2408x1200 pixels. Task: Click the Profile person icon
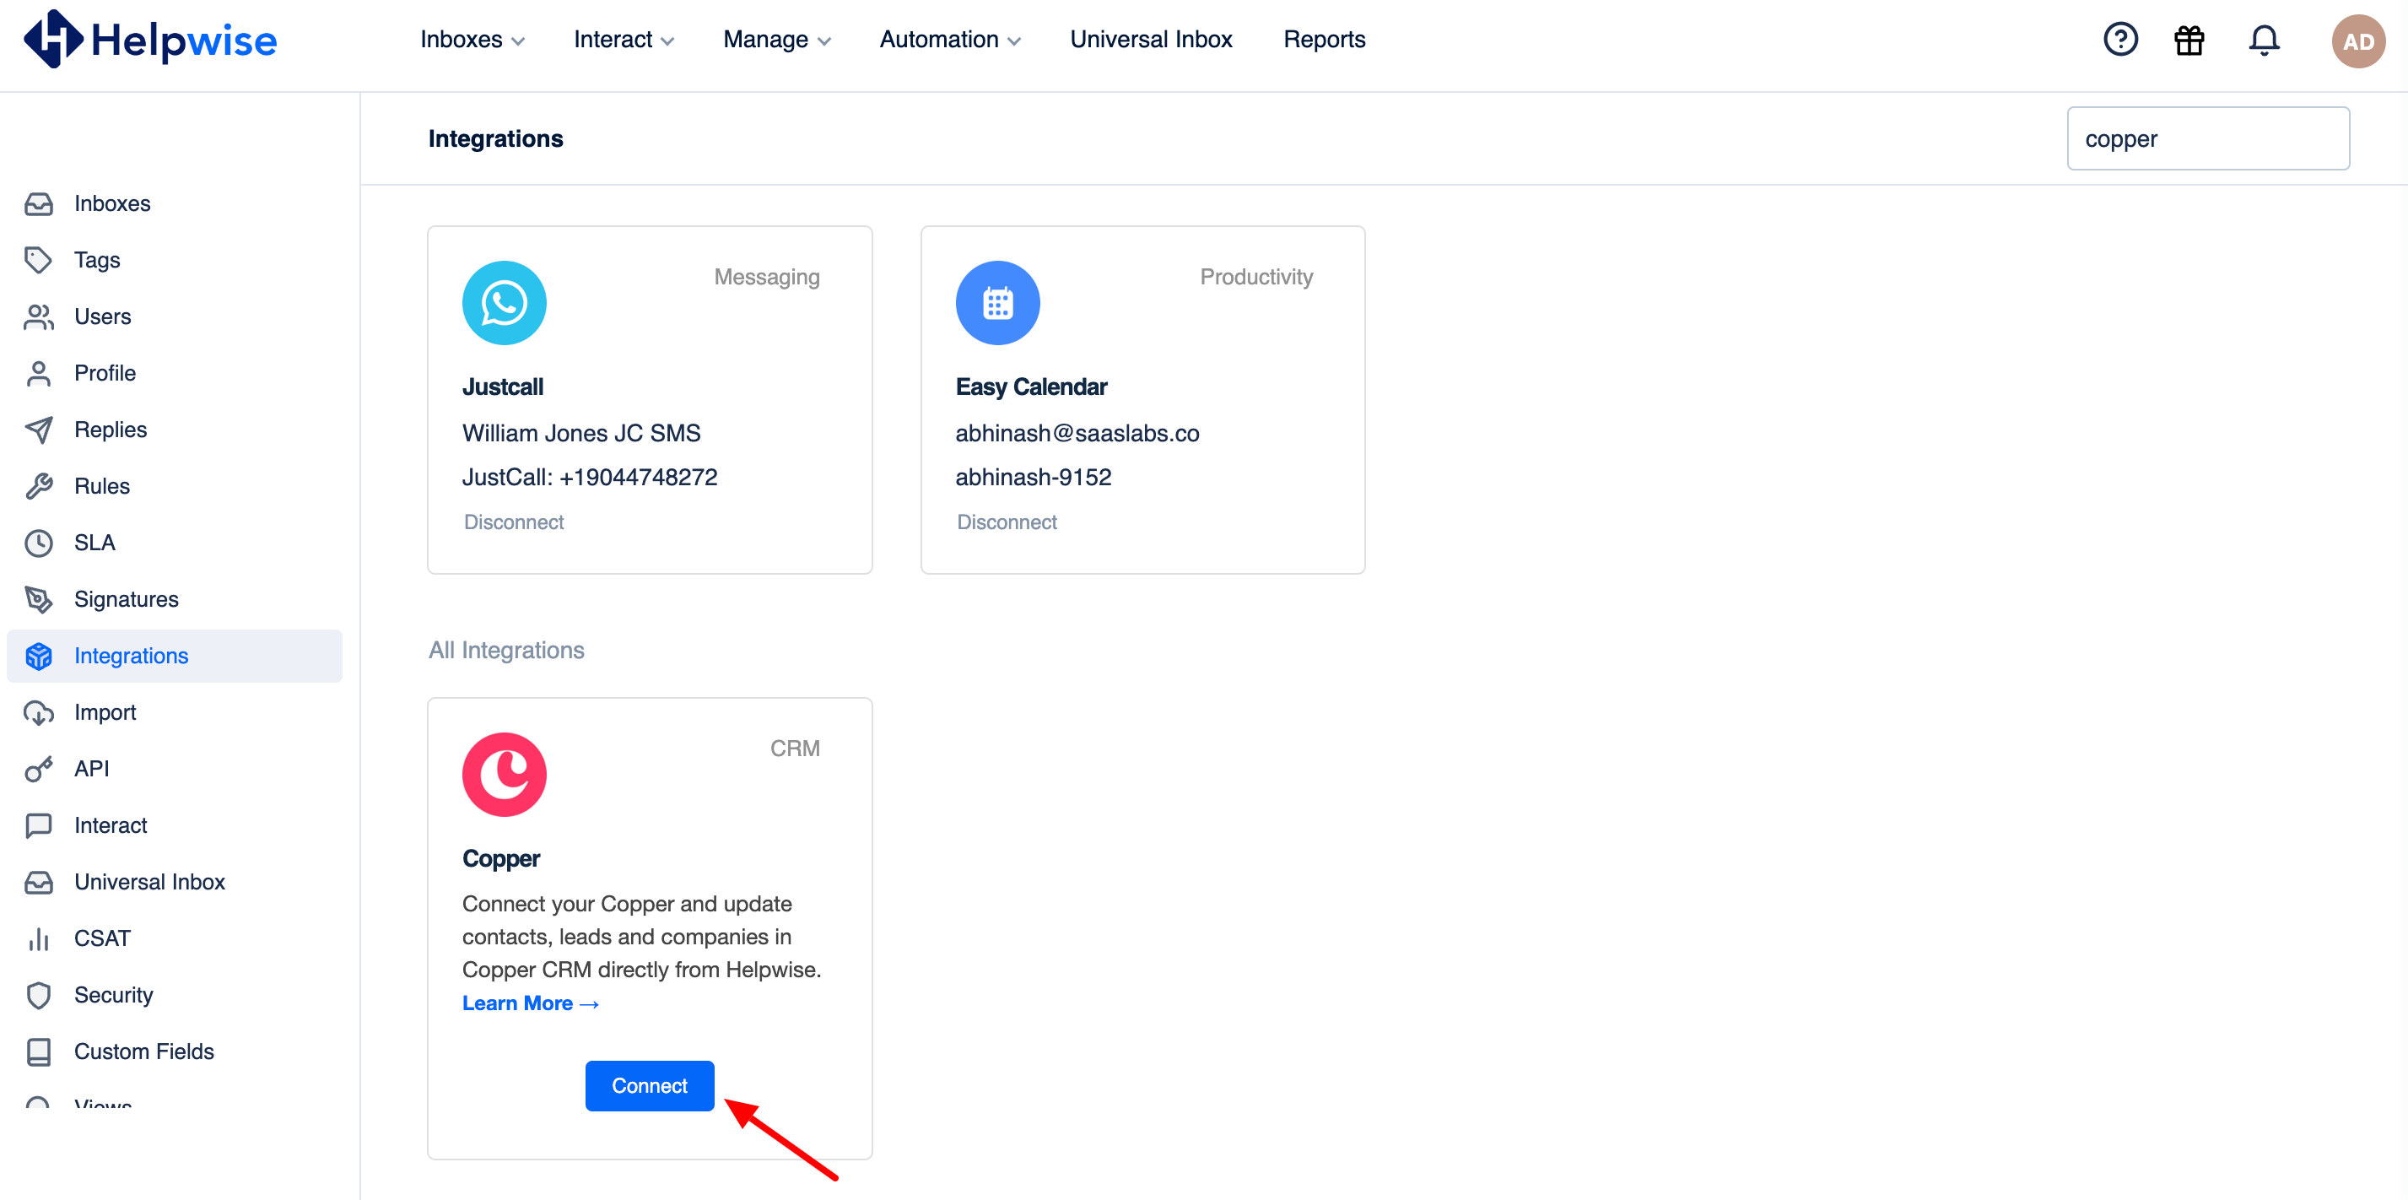tap(38, 373)
